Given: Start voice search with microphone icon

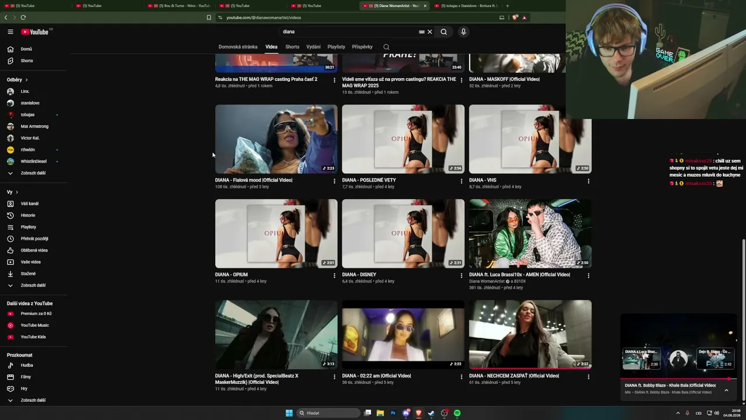Looking at the screenshot, I should coord(463,32).
